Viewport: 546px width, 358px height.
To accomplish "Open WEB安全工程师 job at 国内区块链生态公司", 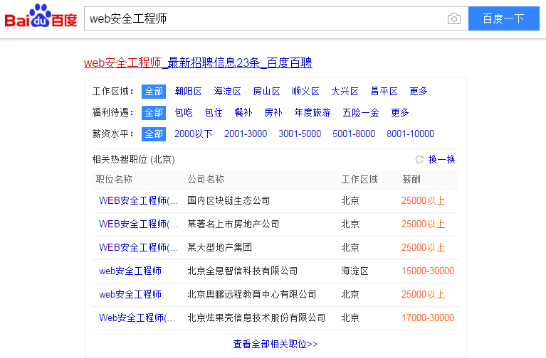I will click(138, 200).
